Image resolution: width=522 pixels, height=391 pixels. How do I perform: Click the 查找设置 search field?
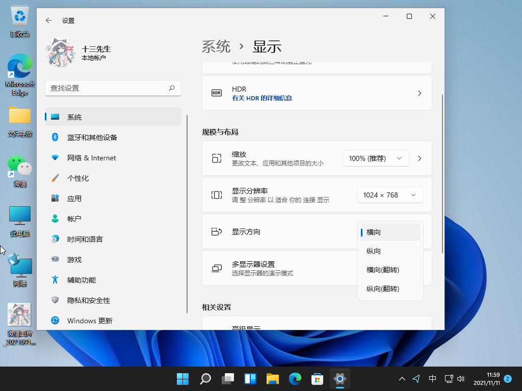pos(113,88)
